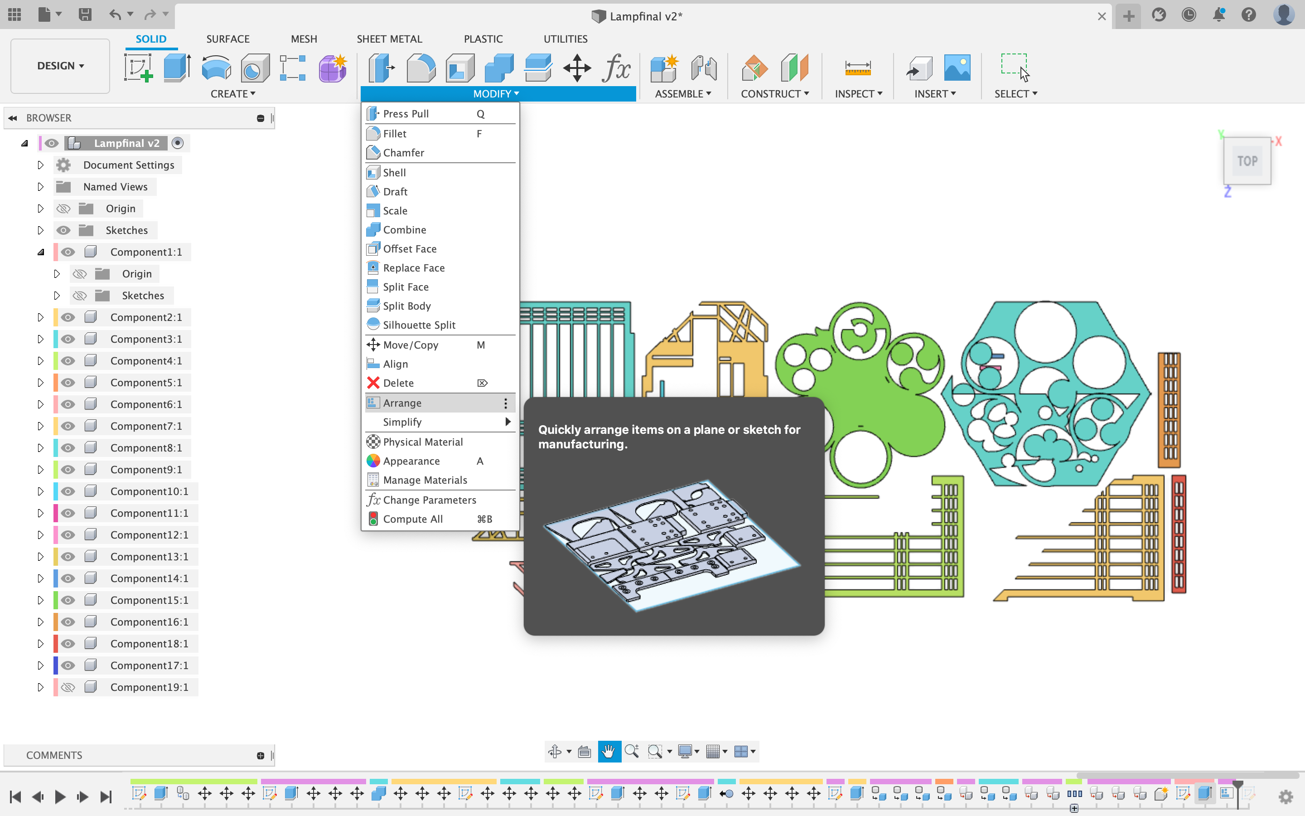Viewport: 1305px width, 816px height.
Task: Switch to the SURFACE tab
Action: 227,39
